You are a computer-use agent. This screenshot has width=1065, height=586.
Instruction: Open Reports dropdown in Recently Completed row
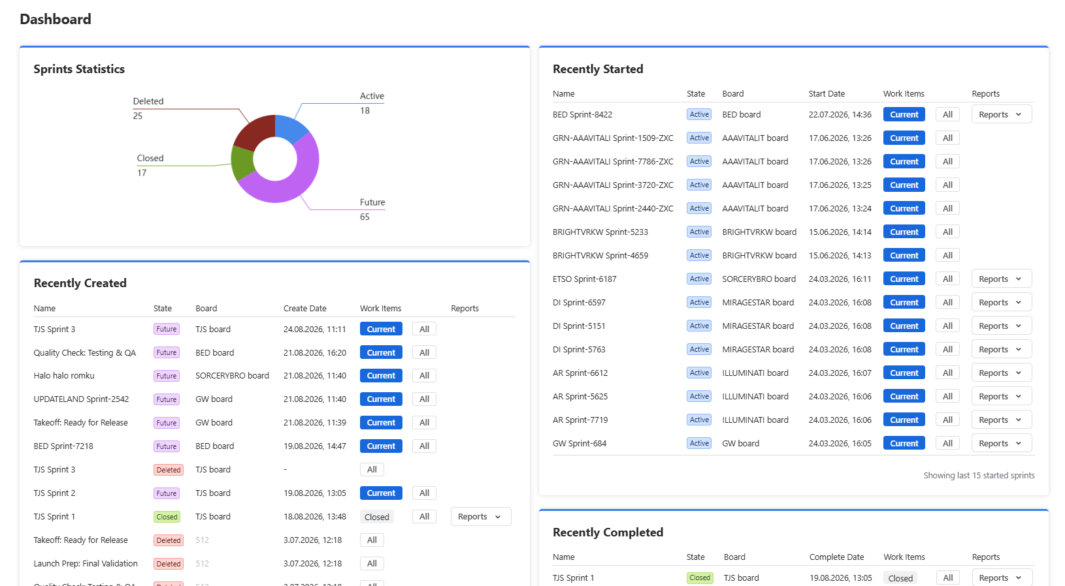[1001, 578]
